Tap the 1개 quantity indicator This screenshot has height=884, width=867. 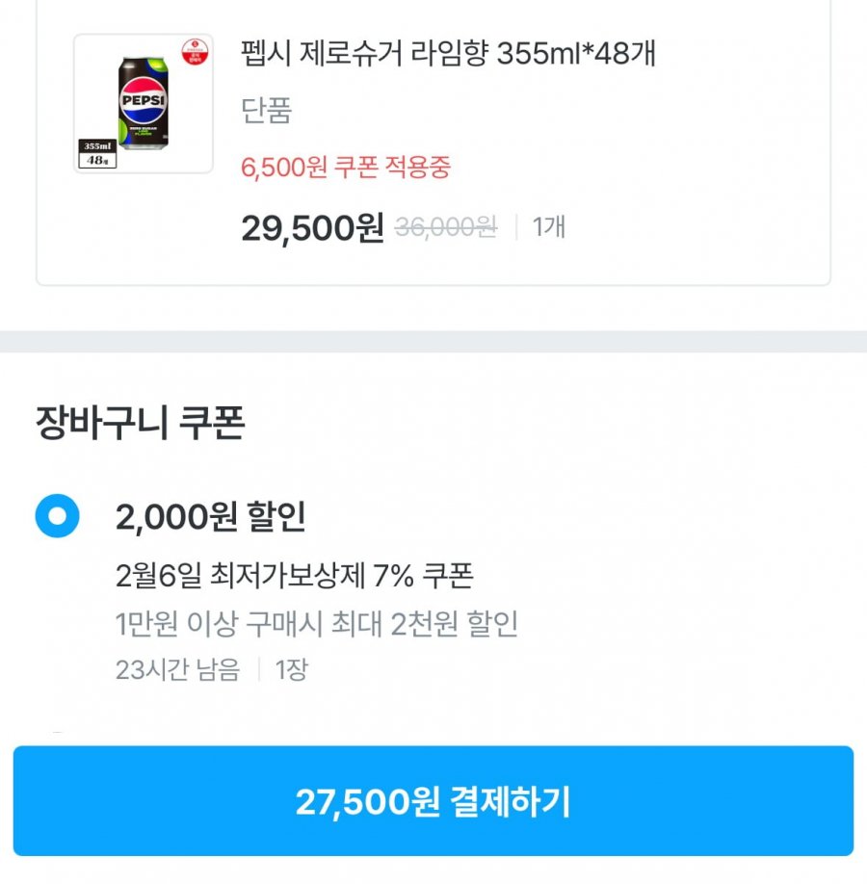click(x=548, y=227)
